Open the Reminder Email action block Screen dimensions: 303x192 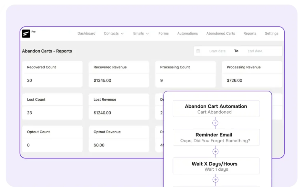click(x=216, y=137)
